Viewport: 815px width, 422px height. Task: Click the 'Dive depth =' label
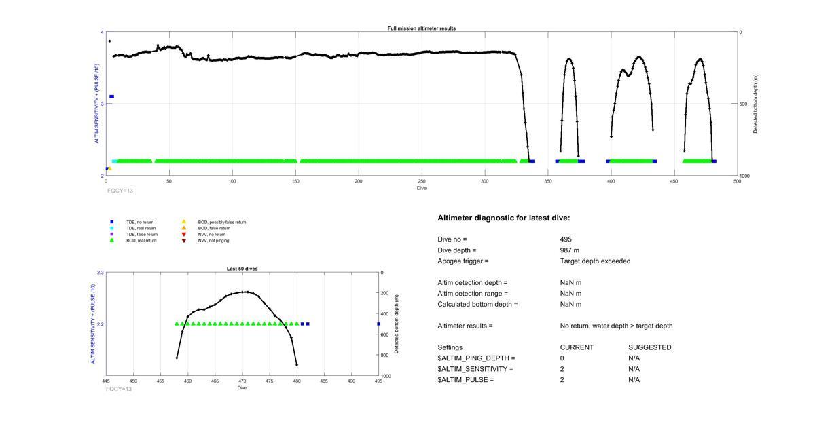coord(457,250)
